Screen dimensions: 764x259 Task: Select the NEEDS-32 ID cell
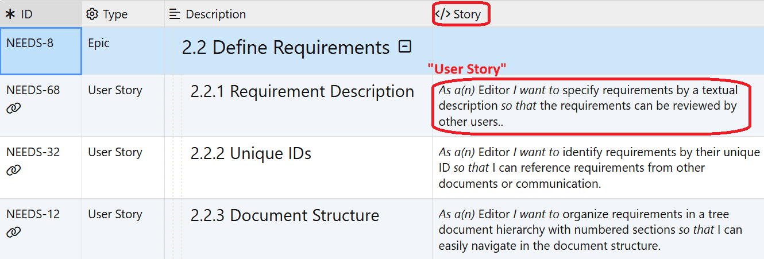coord(41,168)
